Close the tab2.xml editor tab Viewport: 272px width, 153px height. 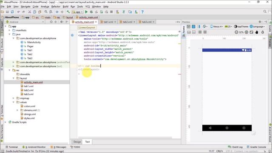coord(134,22)
